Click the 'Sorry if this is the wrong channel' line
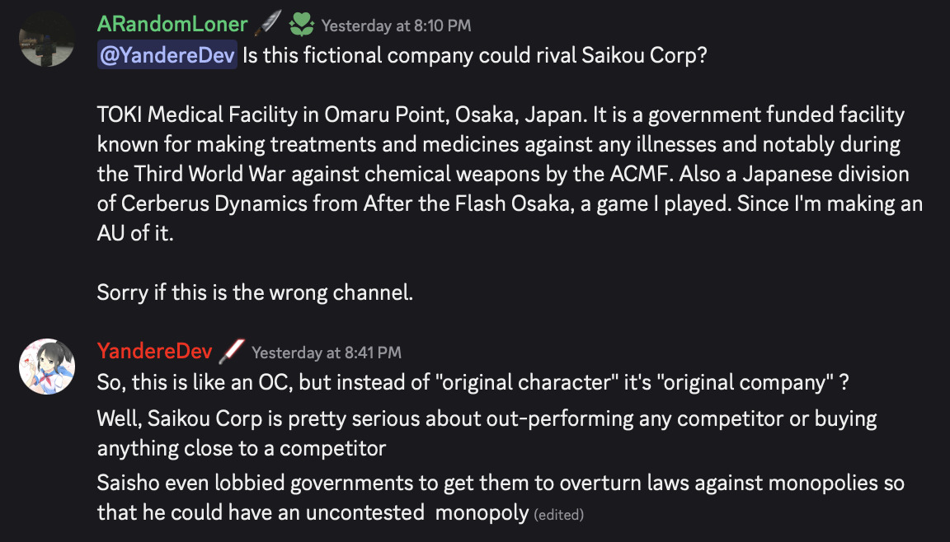Screen dimensions: 950x542 (x=255, y=292)
